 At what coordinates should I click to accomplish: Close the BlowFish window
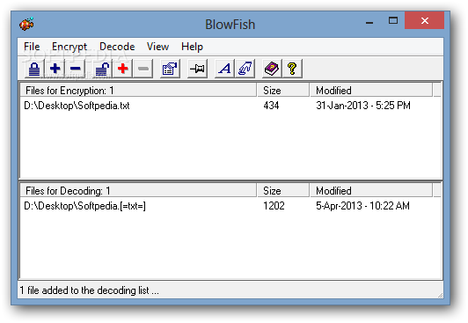[x=424, y=20]
